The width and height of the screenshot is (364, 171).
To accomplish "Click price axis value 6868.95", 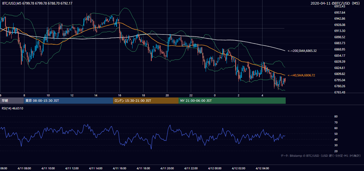I will pyautogui.click(x=340, y=49).
